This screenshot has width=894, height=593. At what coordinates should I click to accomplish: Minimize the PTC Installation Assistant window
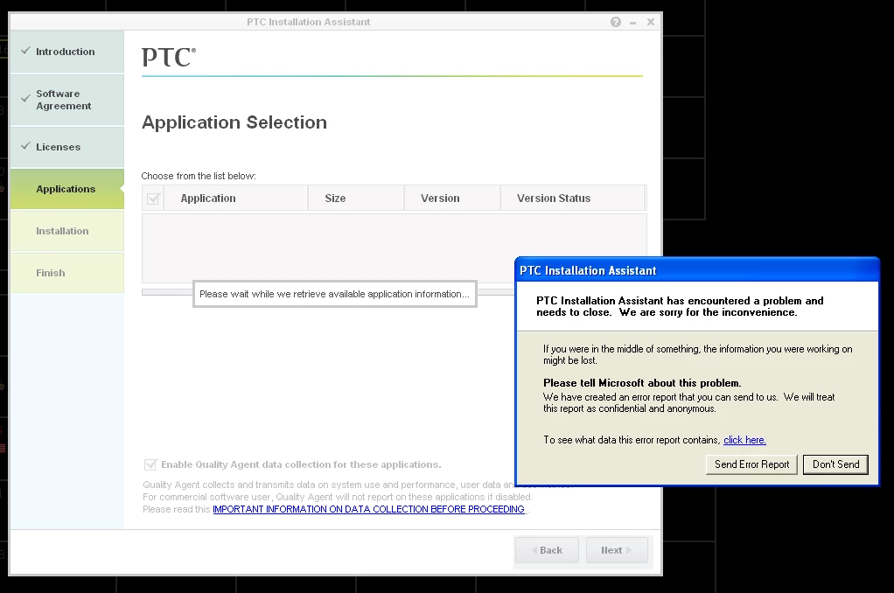click(x=632, y=23)
